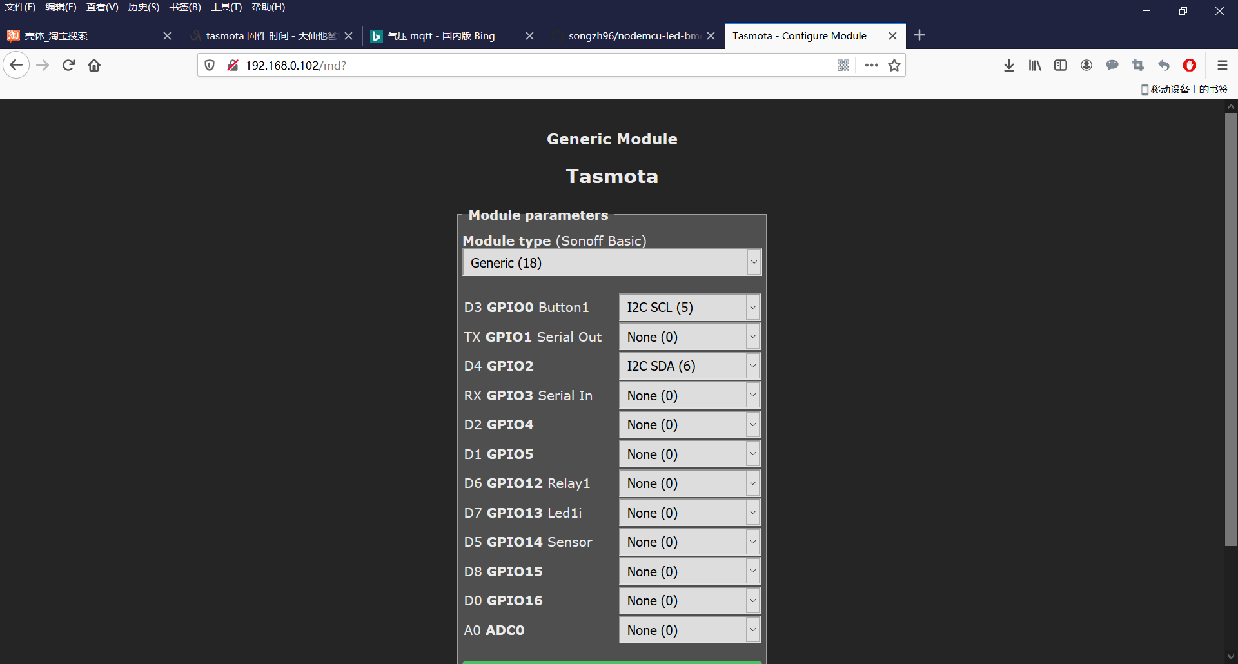This screenshot has height=664, width=1238.
Task: Click the chat bubble toolbar icon
Action: coord(1112,65)
